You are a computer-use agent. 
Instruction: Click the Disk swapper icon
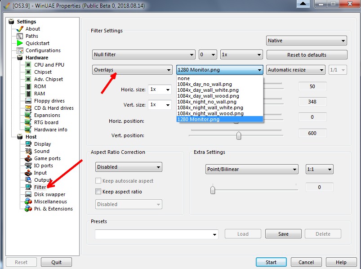[28, 194]
